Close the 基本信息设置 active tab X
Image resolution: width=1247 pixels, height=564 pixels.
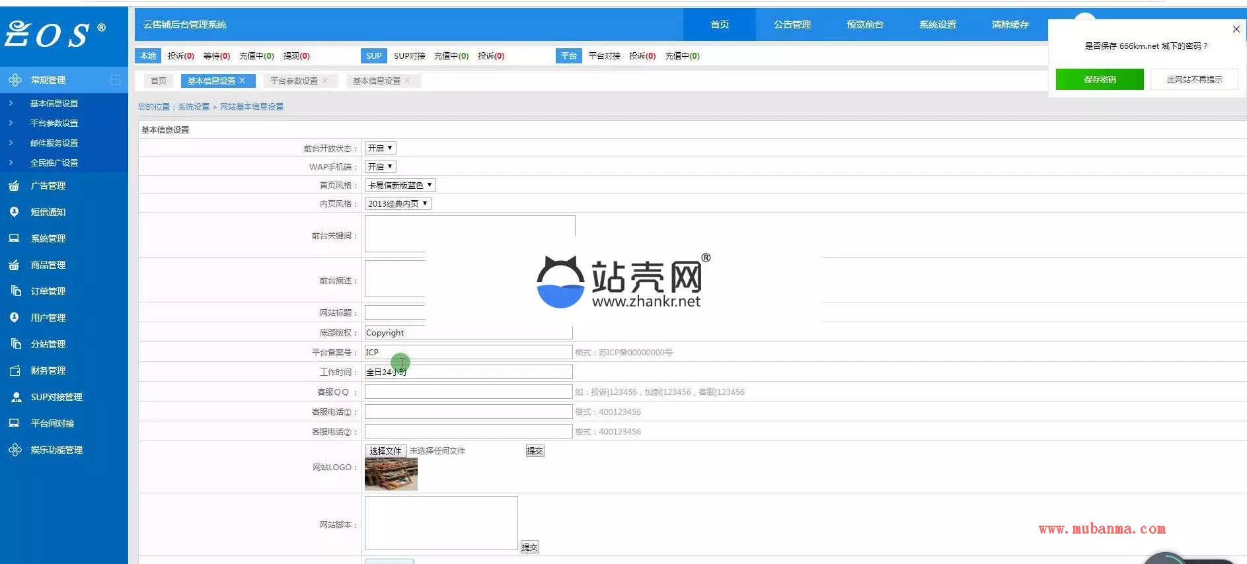(x=243, y=81)
